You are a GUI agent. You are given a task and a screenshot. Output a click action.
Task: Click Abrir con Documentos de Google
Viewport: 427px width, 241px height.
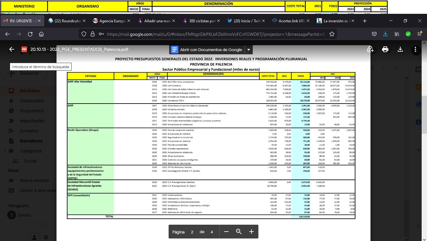[207, 50]
